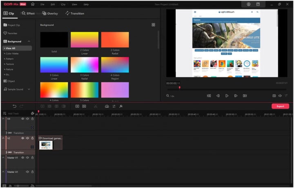Viewport: 294px width, 188px height.
Task: Select the 3 Colors Radial gradient swatch
Action: (x=85, y=65)
